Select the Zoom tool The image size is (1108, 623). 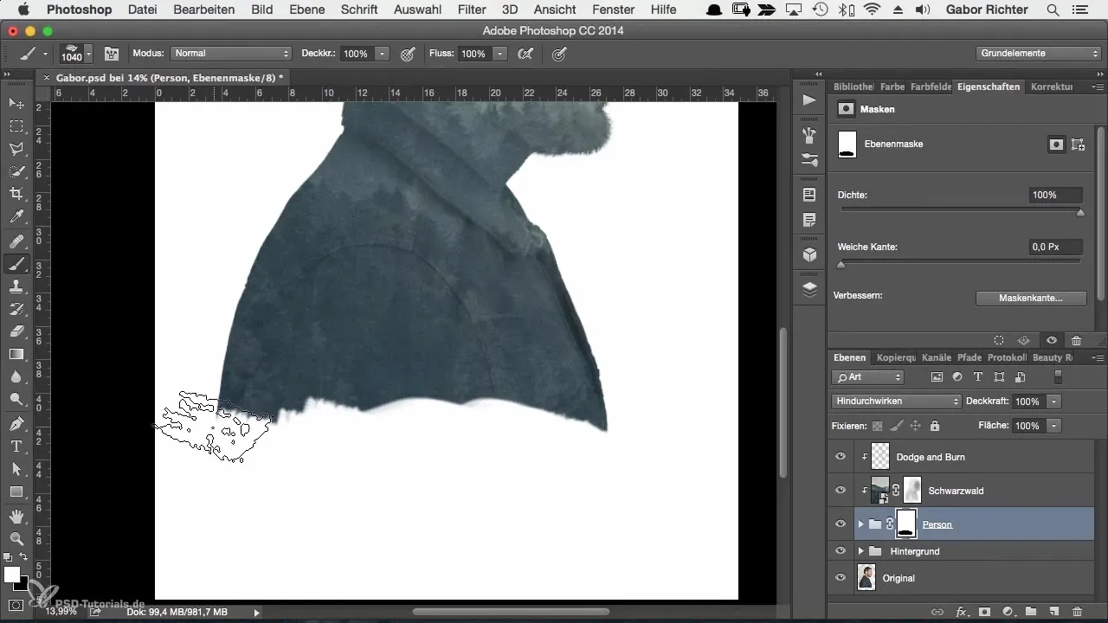click(16, 539)
